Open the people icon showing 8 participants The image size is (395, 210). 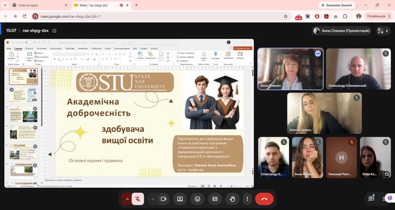pos(383,31)
